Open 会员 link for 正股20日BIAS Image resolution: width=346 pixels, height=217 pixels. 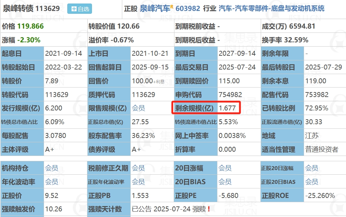coord(311,182)
